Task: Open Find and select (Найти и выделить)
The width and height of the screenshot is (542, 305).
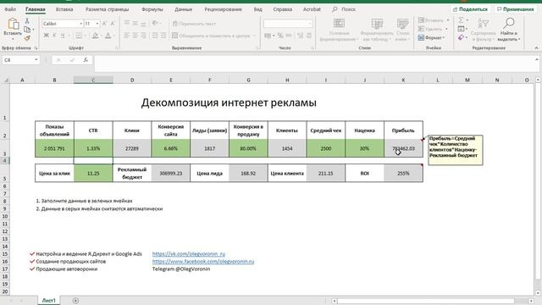Action: (508, 30)
